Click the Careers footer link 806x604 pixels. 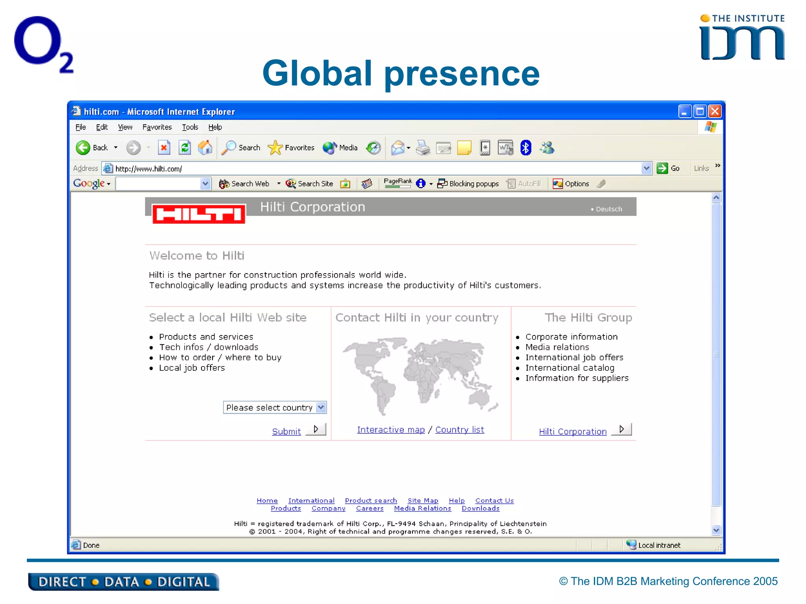tap(370, 508)
